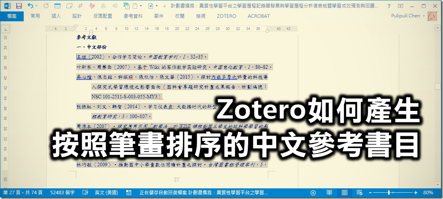Expand the page document icon dropdown
The height and width of the screenshot is (199, 443).
pyautogui.click(x=141, y=6)
